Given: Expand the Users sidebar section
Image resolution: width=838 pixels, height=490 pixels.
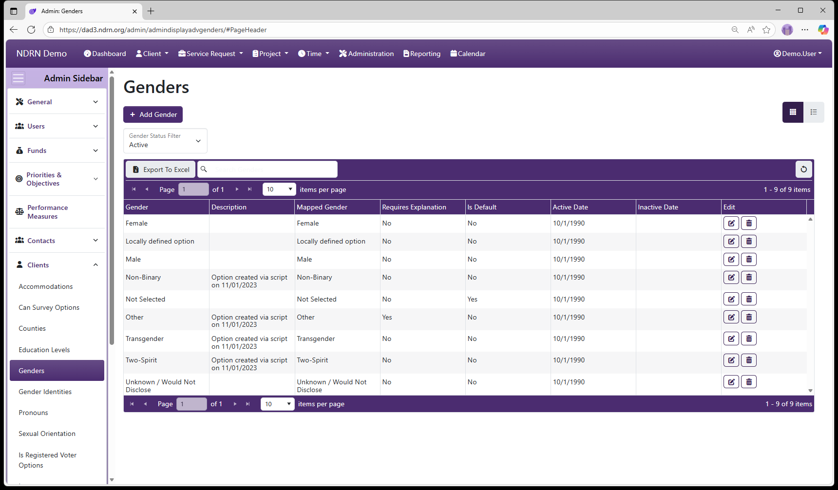Looking at the screenshot, I should [x=57, y=126].
